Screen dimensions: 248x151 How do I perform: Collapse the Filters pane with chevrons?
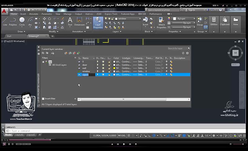pos(75,58)
